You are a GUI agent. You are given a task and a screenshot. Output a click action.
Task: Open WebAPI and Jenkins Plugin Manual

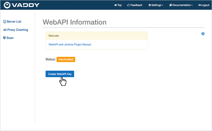[70, 44]
